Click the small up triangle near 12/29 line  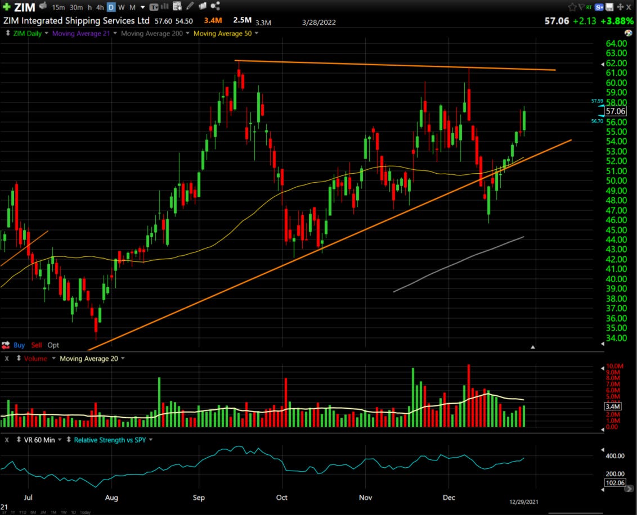[x=532, y=347]
